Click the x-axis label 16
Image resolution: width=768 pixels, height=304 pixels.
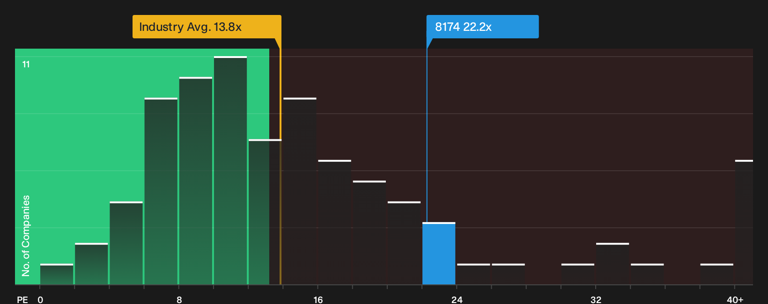pyautogui.click(x=318, y=299)
